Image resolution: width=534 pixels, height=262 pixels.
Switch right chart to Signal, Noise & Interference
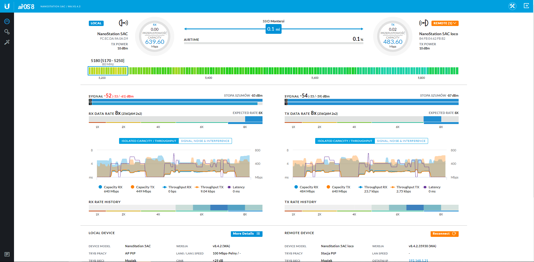point(401,141)
